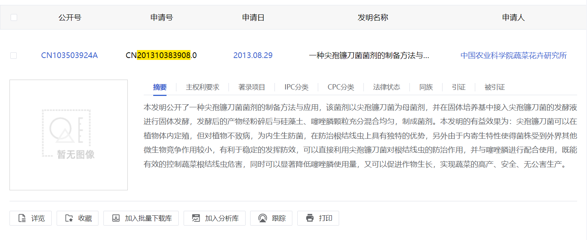Click the applicant 中国农业科学院蔬菜花卉研究所 link

coord(513,56)
